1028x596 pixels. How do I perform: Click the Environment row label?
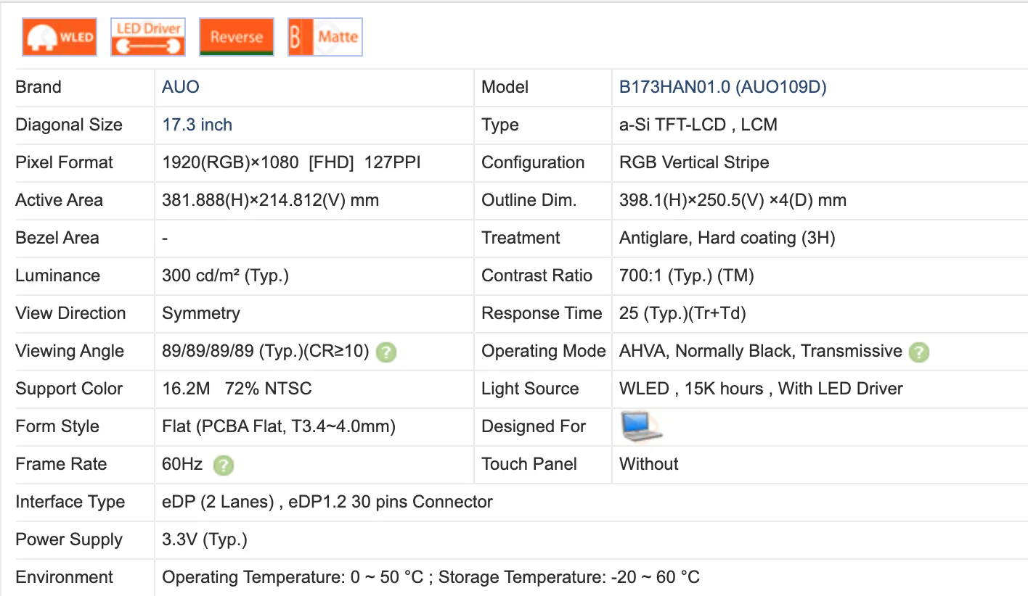65,577
